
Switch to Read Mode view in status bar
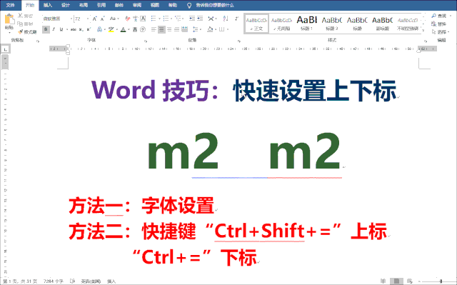(383, 281)
